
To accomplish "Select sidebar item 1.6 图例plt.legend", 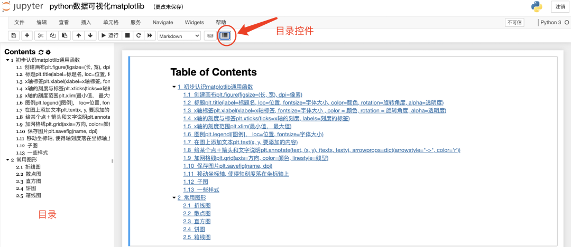I will (63, 103).
